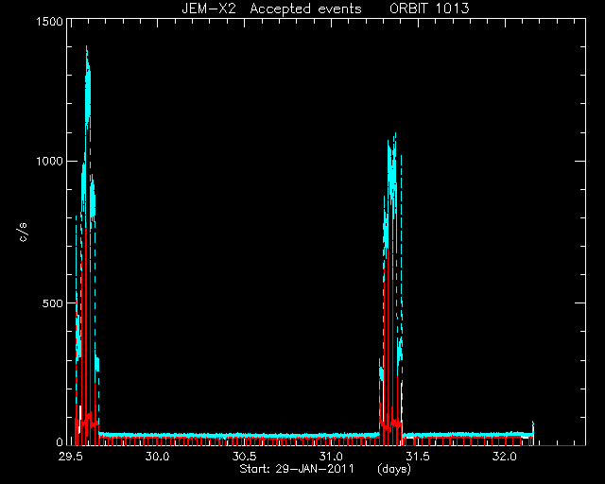The image size is (605, 484).
Task: Click the 500 y-axis tick label
Action: point(53,303)
